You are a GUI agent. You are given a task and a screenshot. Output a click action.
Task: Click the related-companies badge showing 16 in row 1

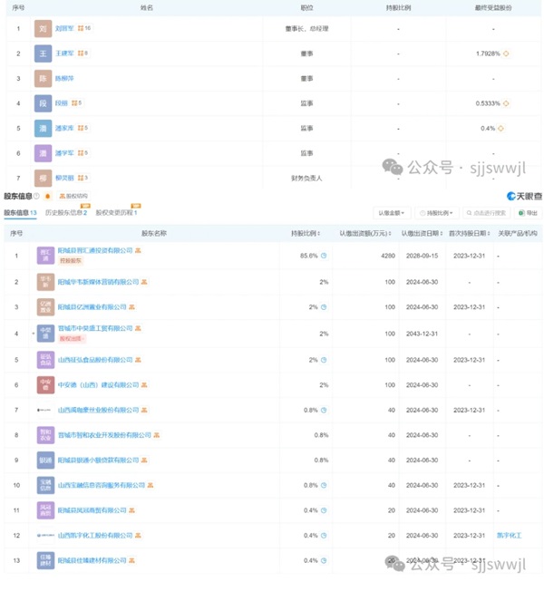84,28
